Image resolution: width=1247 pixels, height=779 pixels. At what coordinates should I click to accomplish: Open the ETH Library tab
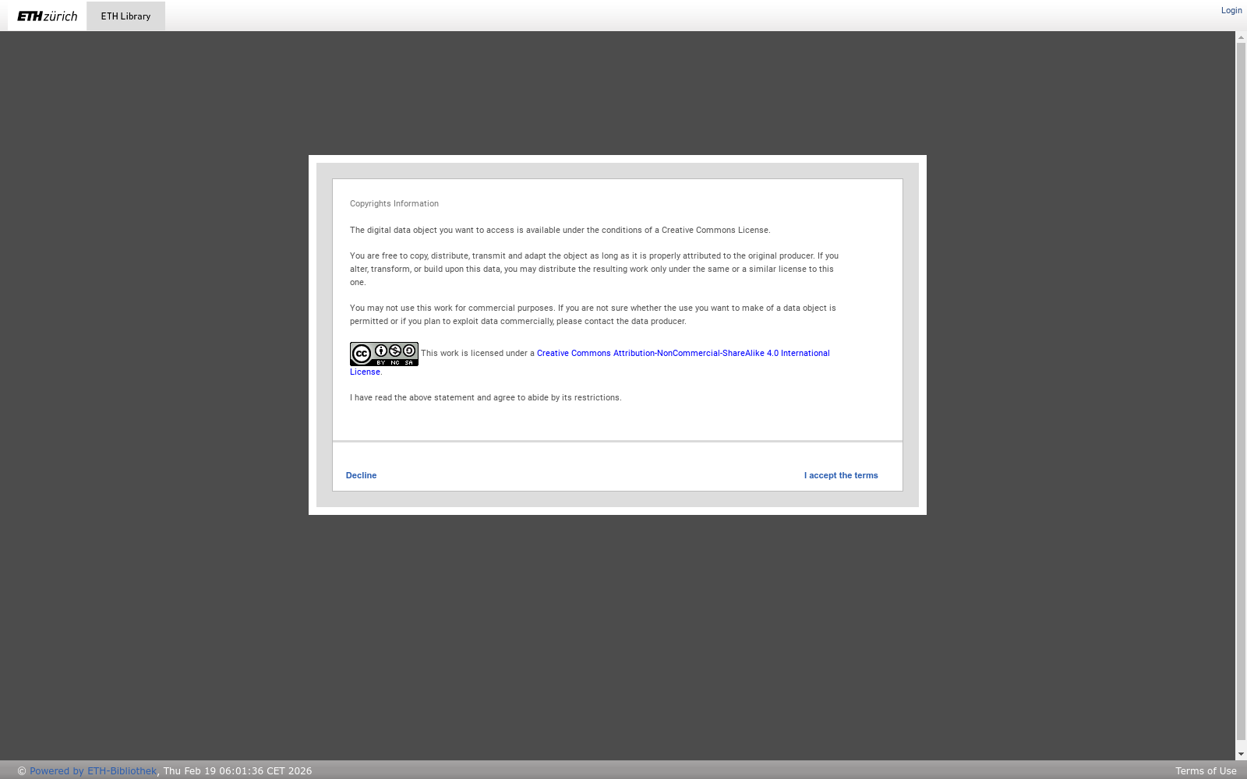tap(125, 16)
